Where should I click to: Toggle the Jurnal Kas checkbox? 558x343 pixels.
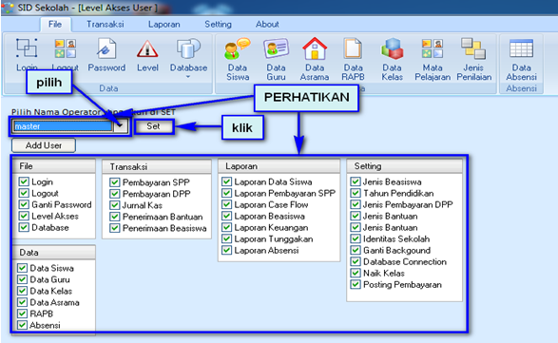pos(115,205)
